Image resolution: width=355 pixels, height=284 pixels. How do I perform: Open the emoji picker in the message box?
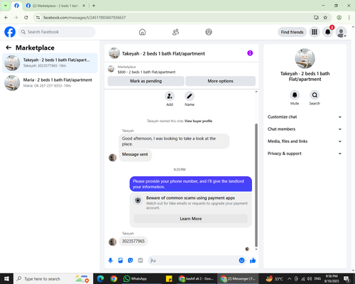(x=241, y=261)
